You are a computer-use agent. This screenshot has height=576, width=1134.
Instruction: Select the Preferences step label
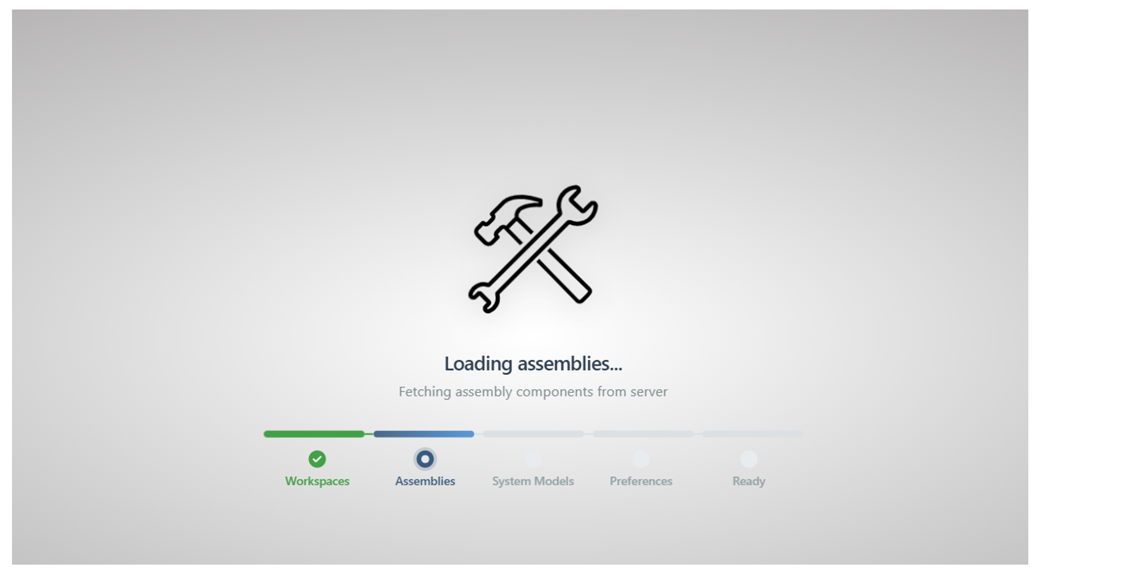point(641,481)
